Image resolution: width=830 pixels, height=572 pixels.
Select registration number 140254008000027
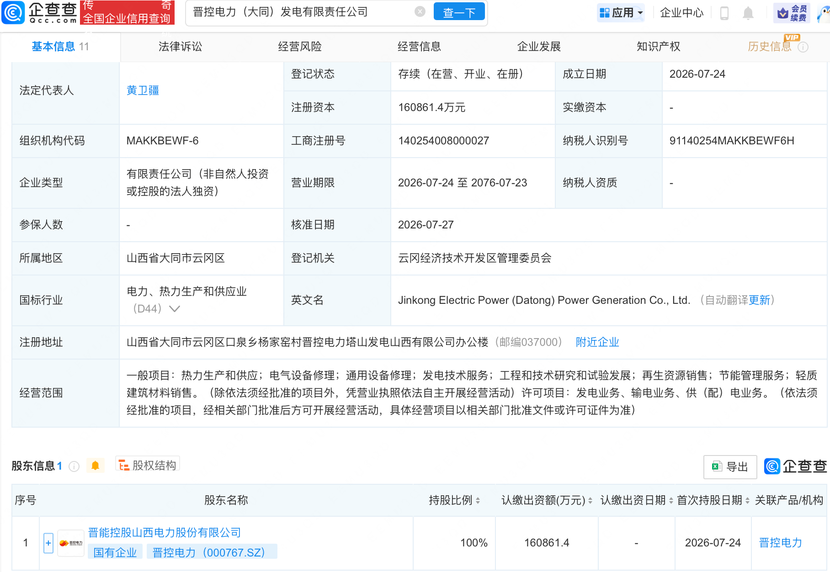pyautogui.click(x=443, y=141)
